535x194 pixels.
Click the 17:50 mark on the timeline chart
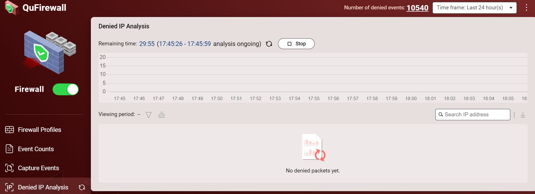217,98
